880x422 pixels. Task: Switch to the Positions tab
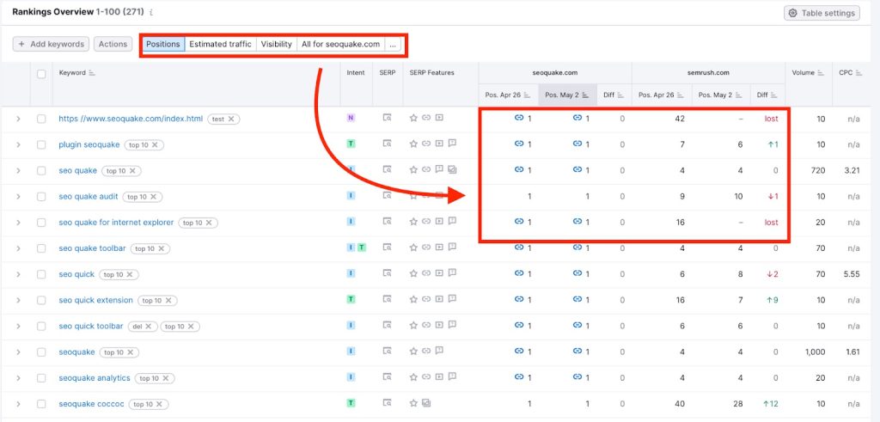(163, 44)
